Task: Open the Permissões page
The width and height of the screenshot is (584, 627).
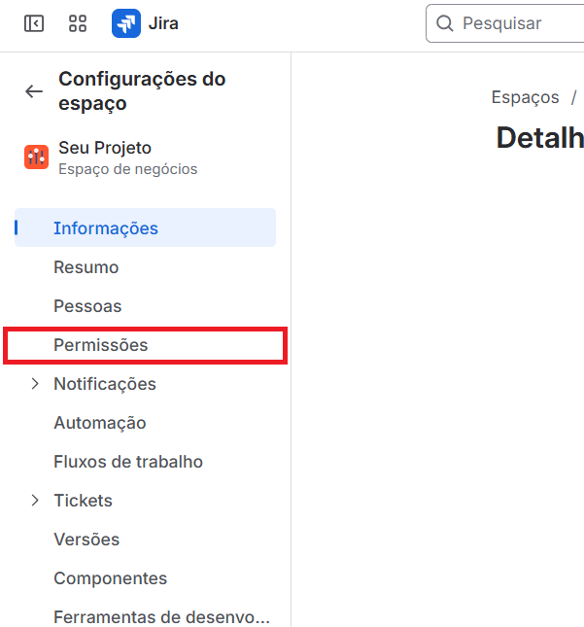Action: [101, 345]
